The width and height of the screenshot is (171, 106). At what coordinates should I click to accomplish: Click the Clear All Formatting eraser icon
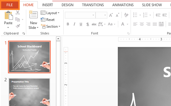click(x=126, y=15)
